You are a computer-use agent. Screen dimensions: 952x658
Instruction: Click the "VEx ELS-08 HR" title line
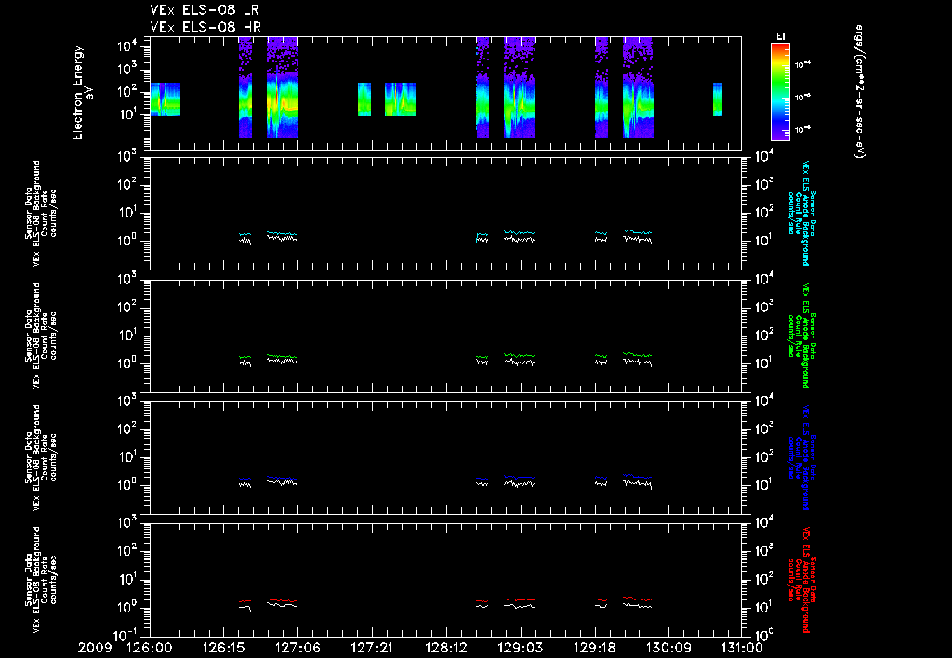point(206,27)
